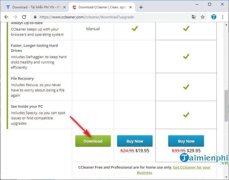Maximize the browser window
Screen dimensions: 229x180
(210, 4)
